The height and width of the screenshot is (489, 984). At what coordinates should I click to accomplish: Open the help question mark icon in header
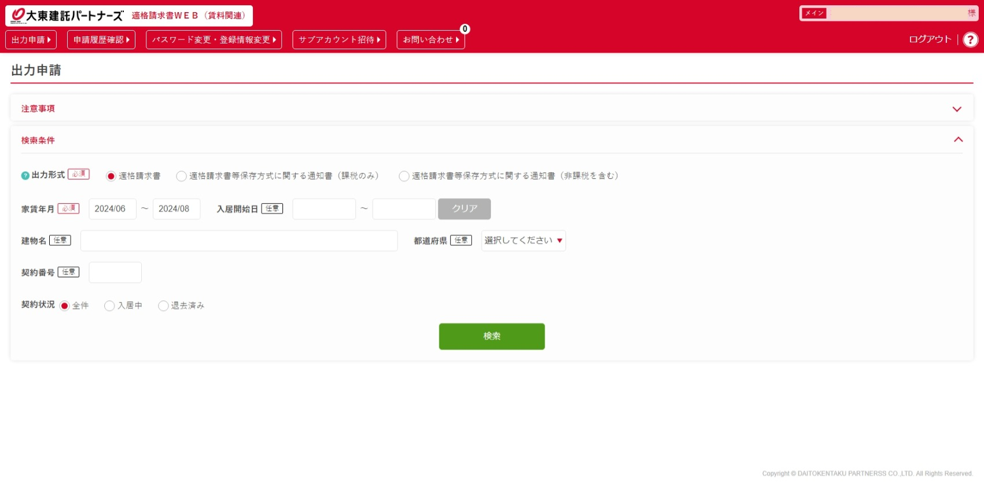(x=971, y=39)
